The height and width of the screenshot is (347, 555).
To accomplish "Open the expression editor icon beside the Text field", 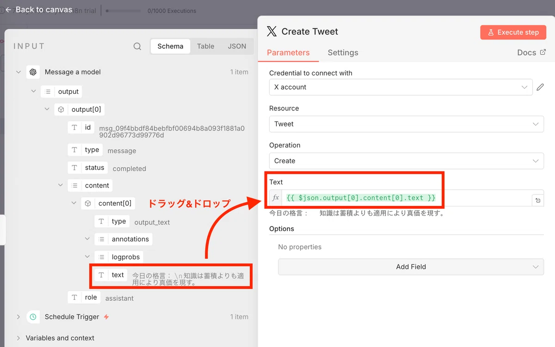I will (x=538, y=200).
